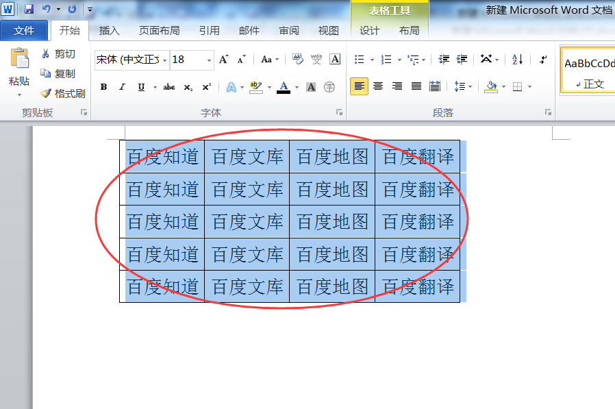Click the borders icon
This screenshot has width=615, height=409.
[x=517, y=87]
